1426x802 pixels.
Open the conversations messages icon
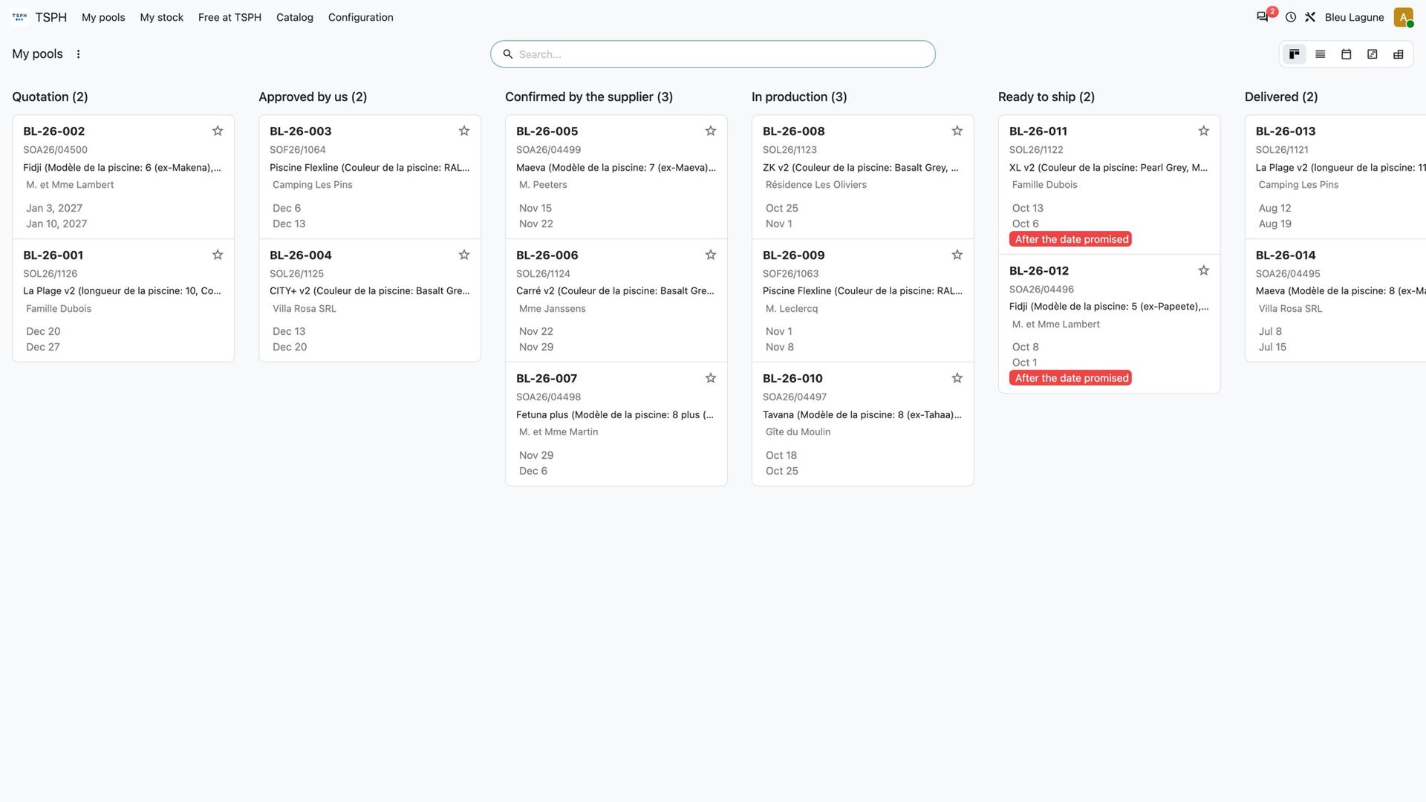(x=1262, y=17)
